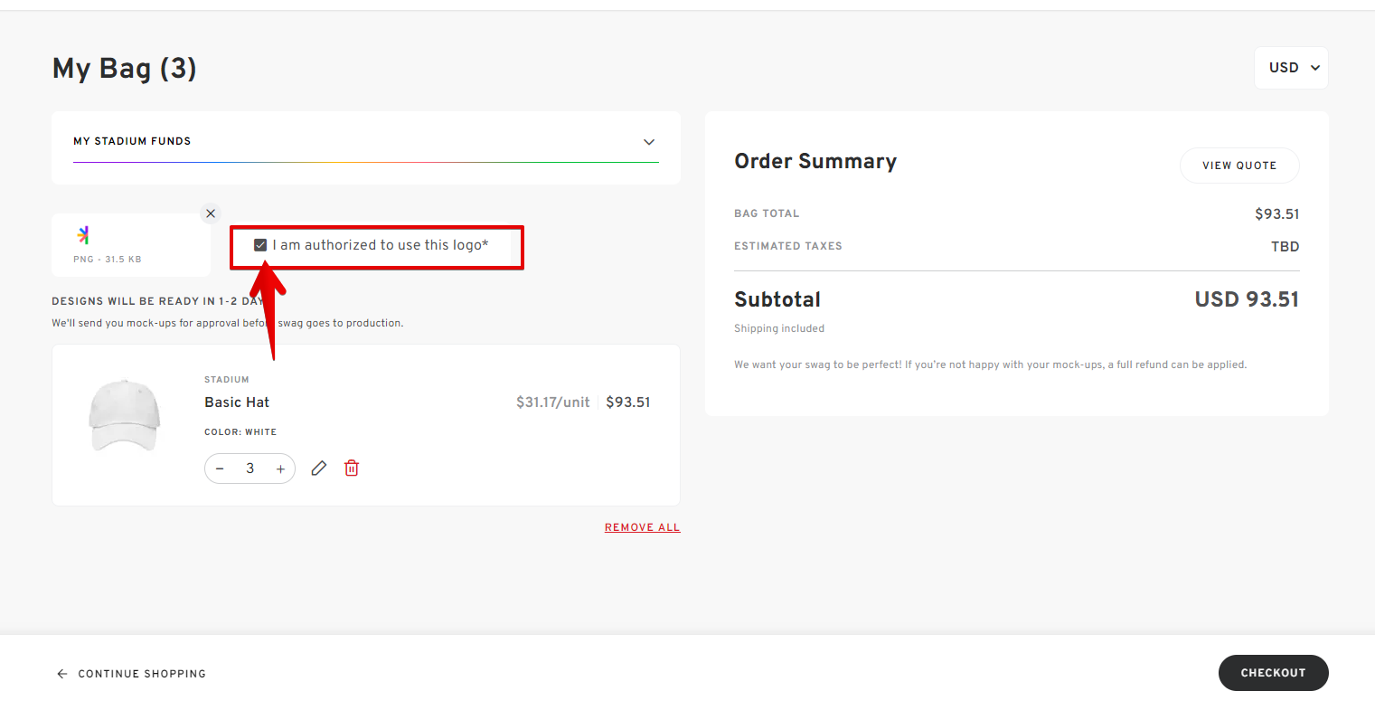Decrease the hat quantity by one
Screen dimensions: 1375x710
tap(220, 469)
